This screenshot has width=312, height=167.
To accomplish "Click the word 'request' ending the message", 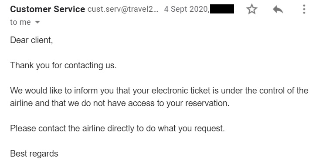I will coord(209,128).
